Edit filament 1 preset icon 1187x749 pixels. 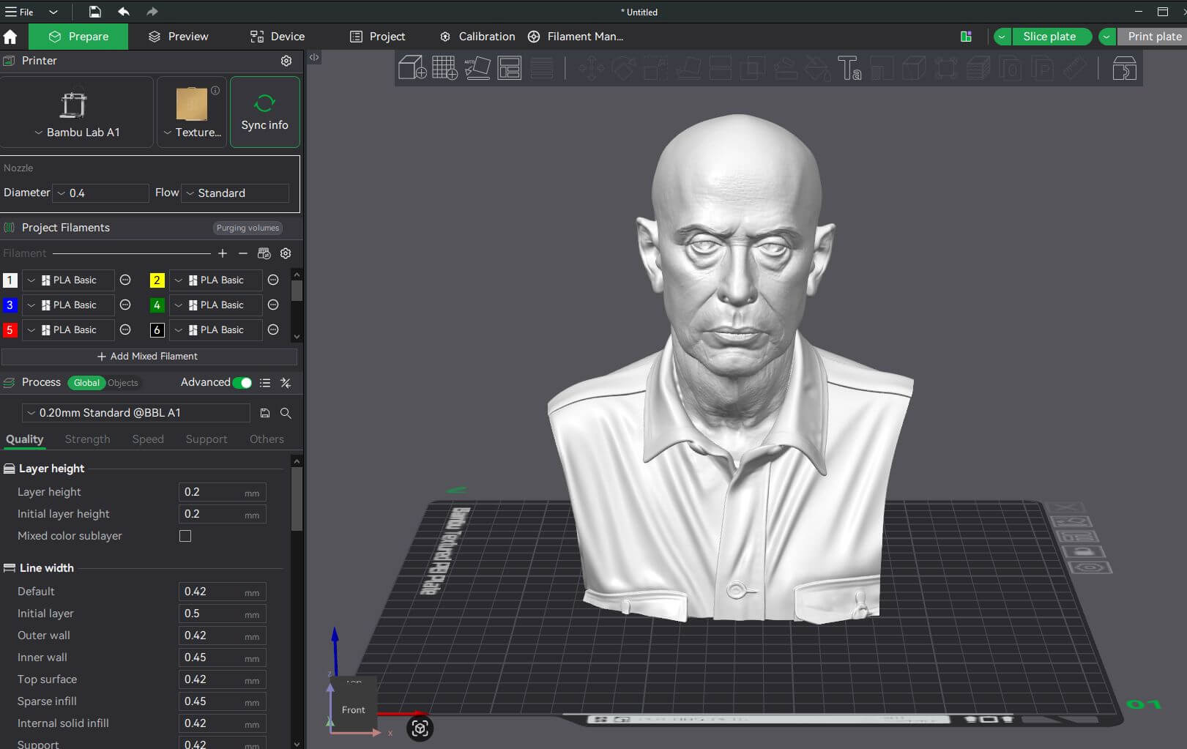(x=125, y=280)
